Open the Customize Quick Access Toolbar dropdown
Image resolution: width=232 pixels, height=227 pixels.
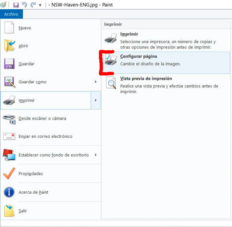click(x=40, y=5)
